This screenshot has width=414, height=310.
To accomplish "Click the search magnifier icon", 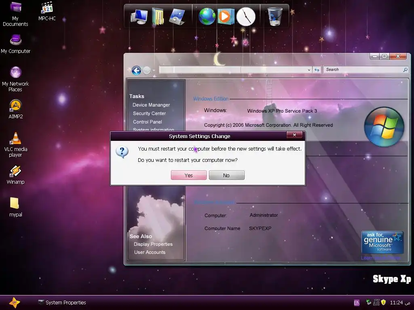I will [405, 69].
